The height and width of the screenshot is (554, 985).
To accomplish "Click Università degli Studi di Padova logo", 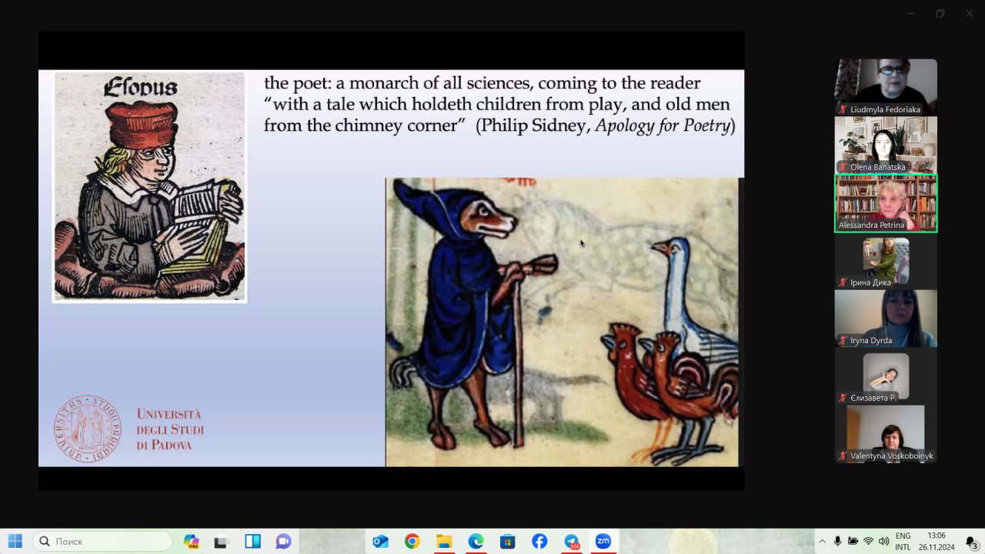I will (x=129, y=429).
